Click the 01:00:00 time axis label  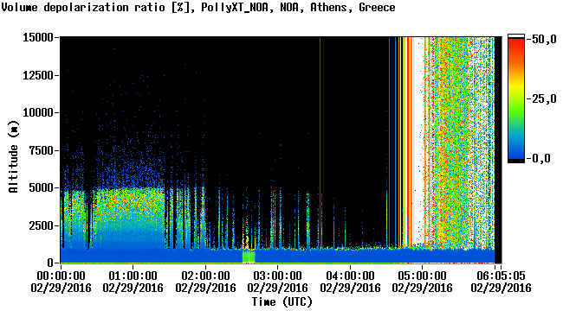133,282
